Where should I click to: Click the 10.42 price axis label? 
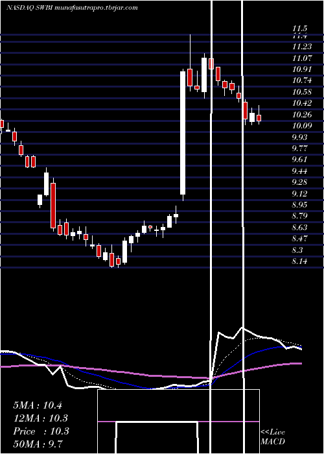coord(302,103)
